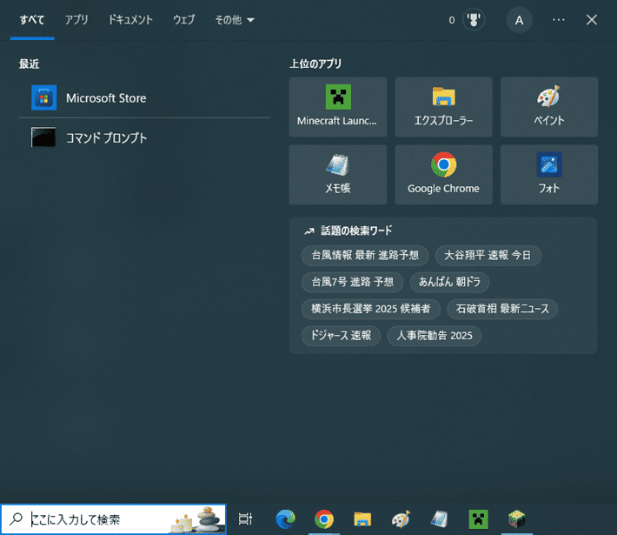Search 台風7号 進路 予想 trending term

tap(352, 282)
